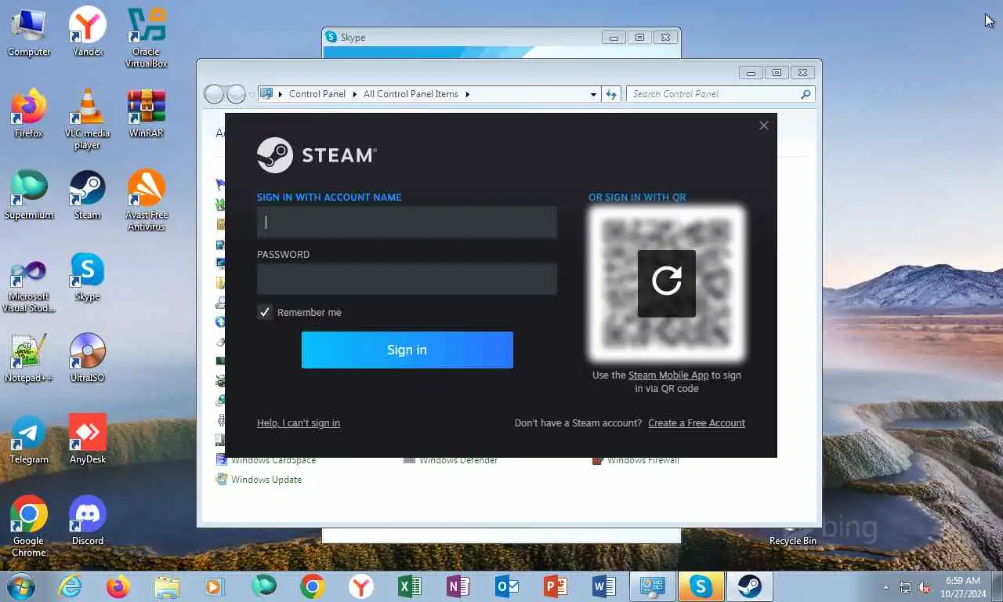Open Windows Media Player in taskbar
1003x602 pixels.
215,586
